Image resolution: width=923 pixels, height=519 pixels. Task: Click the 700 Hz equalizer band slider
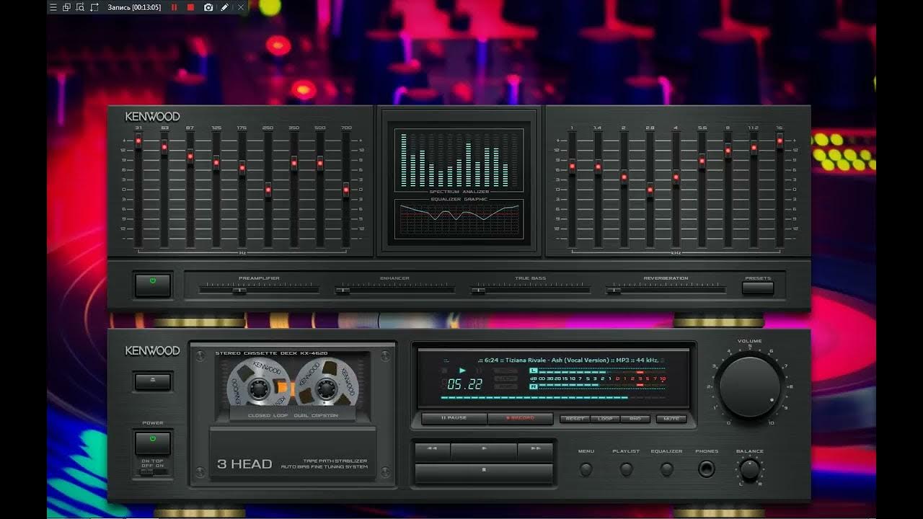click(x=346, y=190)
